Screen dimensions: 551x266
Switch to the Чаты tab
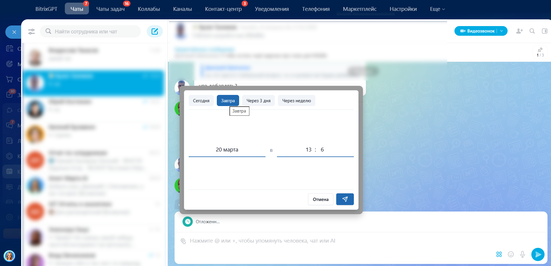point(77,9)
